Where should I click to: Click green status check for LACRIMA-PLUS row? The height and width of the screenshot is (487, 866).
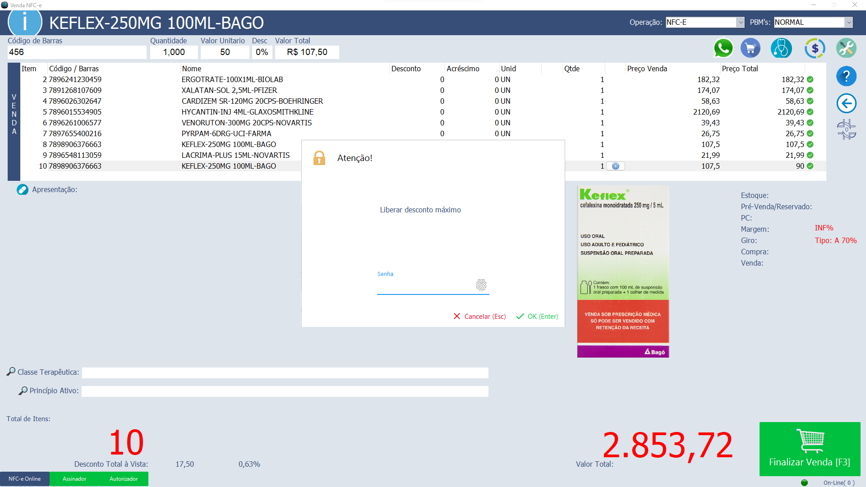click(810, 155)
